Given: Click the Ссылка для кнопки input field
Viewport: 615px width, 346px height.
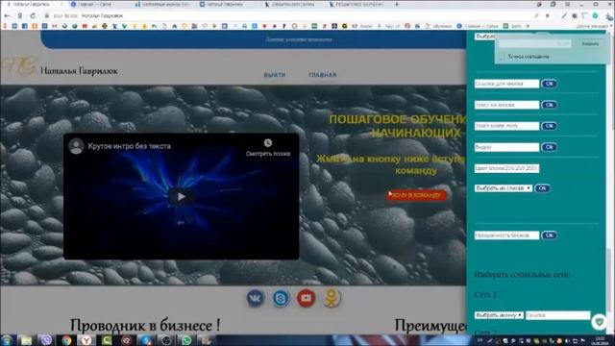Looking at the screenshot, I should [506, 84].
